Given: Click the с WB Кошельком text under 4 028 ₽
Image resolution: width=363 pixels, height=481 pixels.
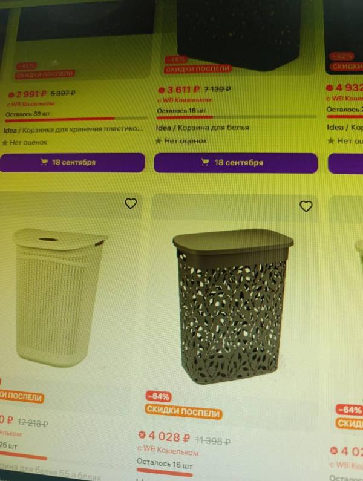Looking at the screenshot, I should click(x=168, y=450).
